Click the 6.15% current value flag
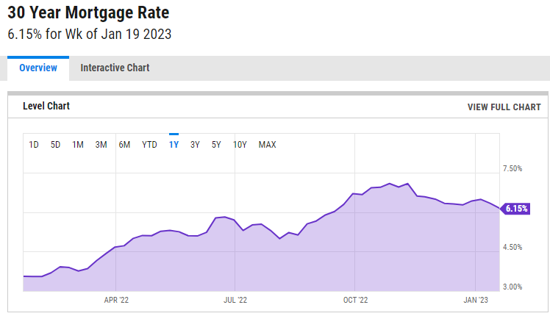The height and width of the screenshot is (316, 550). pos(515,209)
